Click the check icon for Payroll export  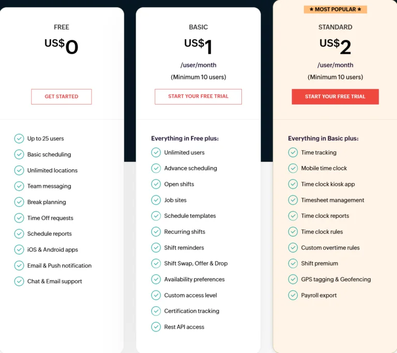[293, 296]
